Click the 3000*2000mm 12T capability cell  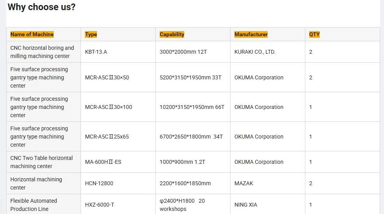(x=183, y=52)
